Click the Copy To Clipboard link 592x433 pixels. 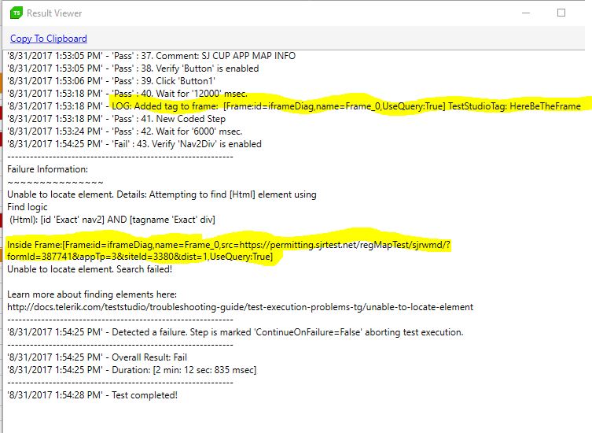(49, 38)
